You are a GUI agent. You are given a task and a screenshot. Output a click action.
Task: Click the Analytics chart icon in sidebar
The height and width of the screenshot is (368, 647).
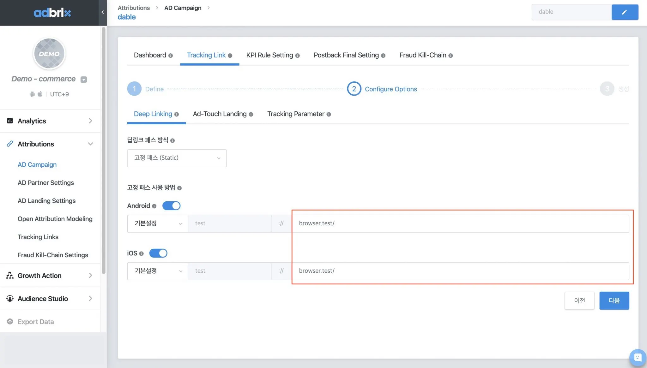click(x=10, y=121)
